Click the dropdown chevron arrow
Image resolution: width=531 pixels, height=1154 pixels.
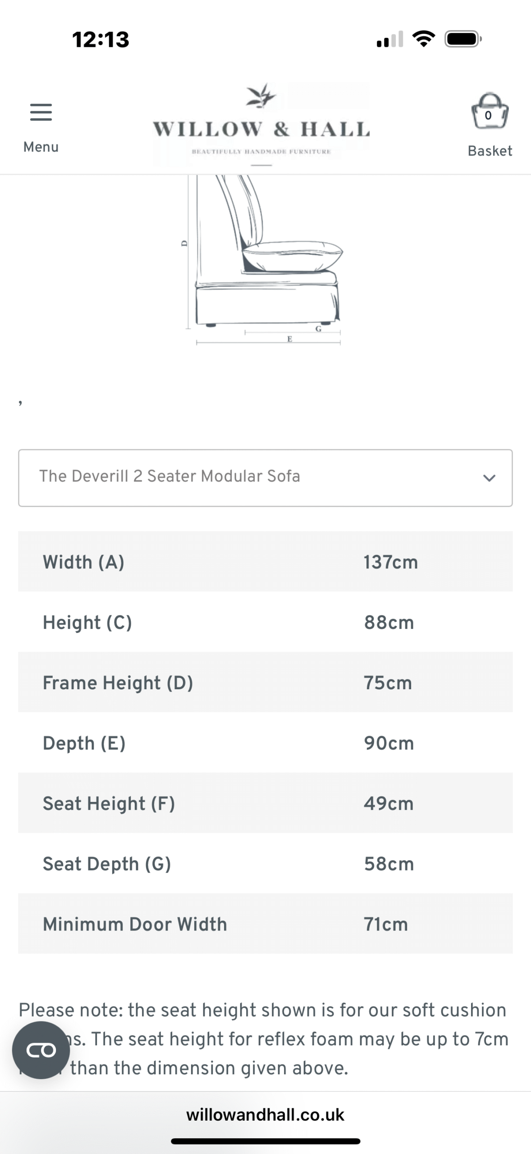click(x=489, y=478)
